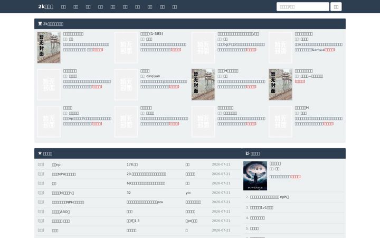Open chapter link ending in "1.3"

coord(133,221)
